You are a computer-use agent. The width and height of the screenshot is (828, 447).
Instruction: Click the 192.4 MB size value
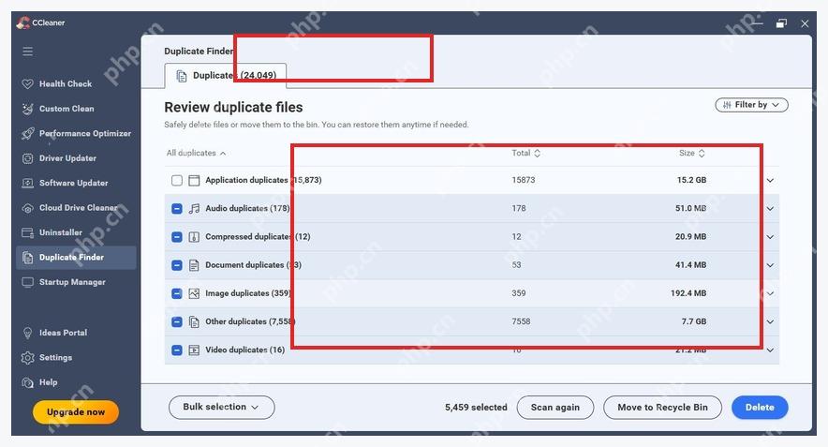(x=688, y=293)
